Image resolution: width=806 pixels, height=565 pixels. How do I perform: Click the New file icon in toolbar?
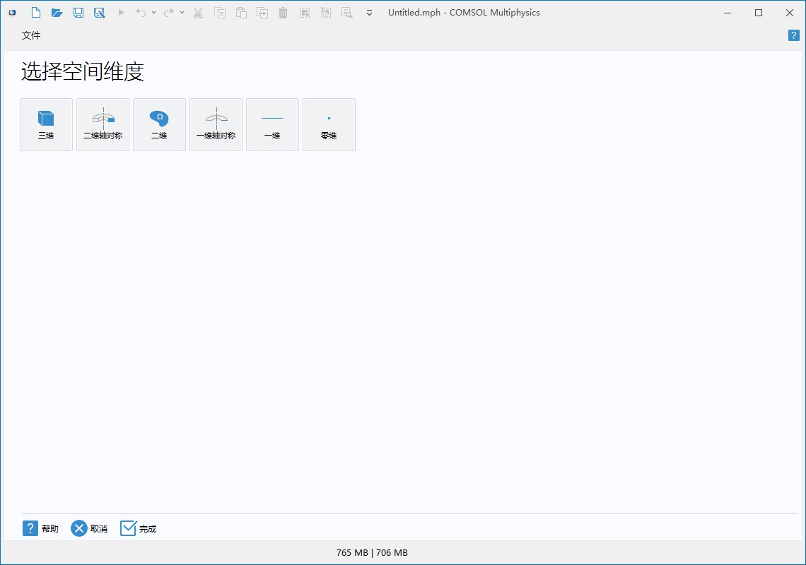[x=35, y=13]
